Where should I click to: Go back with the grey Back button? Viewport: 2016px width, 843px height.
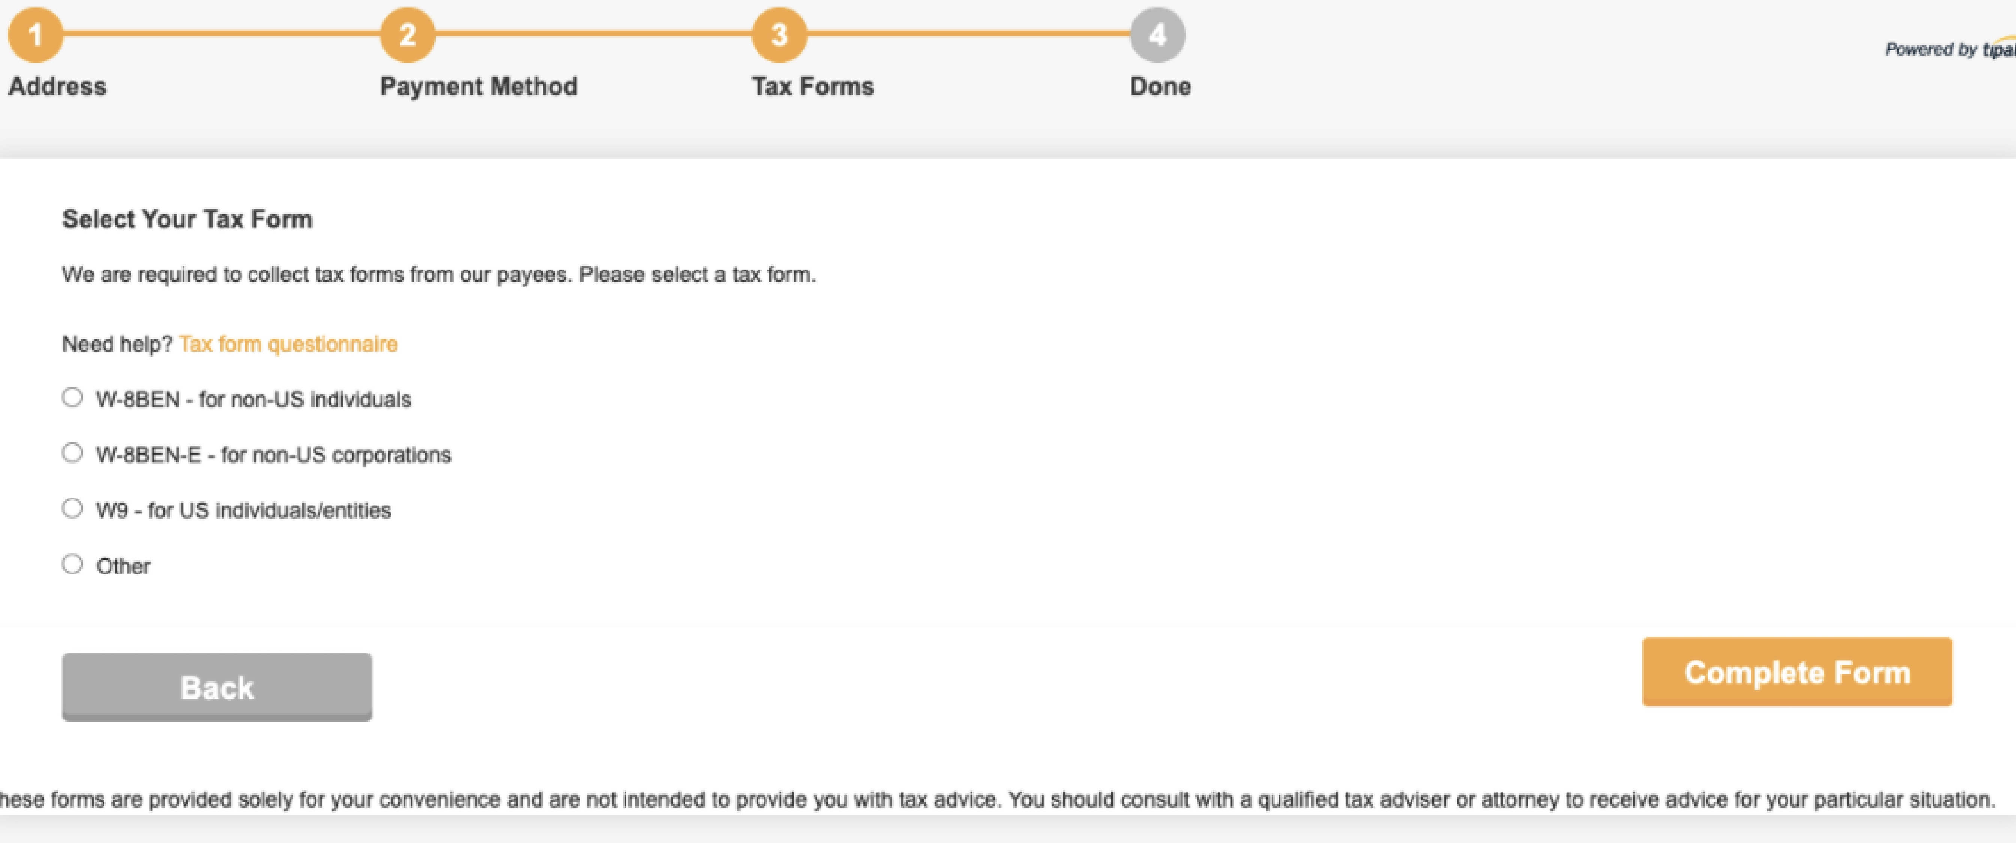point(217,687)
